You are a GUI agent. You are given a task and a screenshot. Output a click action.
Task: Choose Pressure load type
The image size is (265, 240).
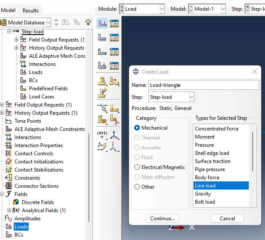point(204,145)
